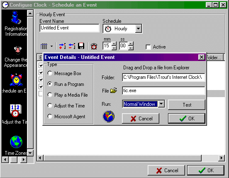Open Time Zones globe icon
The height and width of the screenshot is (178, 229).
16,142
